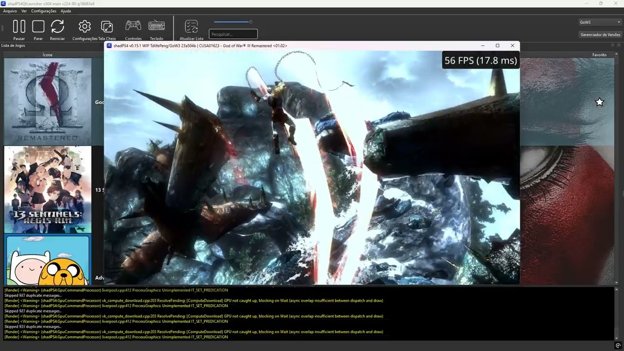Viewport: 624px width, 351px height.
Task: Click the last 'GPU not caught up' log line
Action: (194, 331)
